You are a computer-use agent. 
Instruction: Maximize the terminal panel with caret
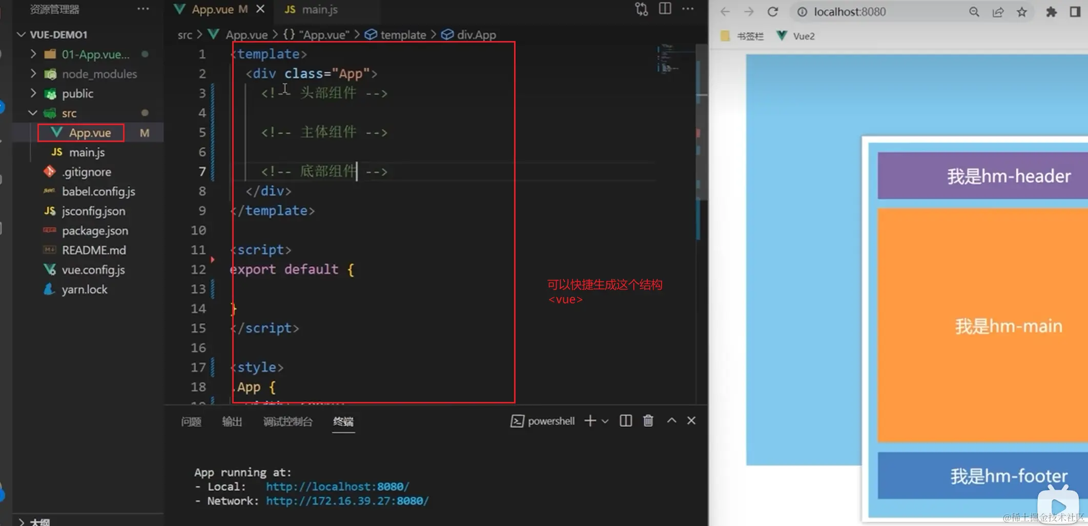tap(671, 420)
